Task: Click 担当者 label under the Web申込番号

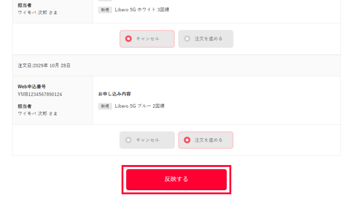Action: (25, 106)
